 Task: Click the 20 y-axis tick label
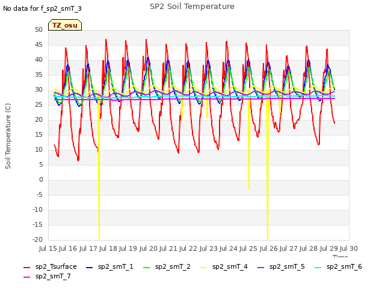(38, 119)
